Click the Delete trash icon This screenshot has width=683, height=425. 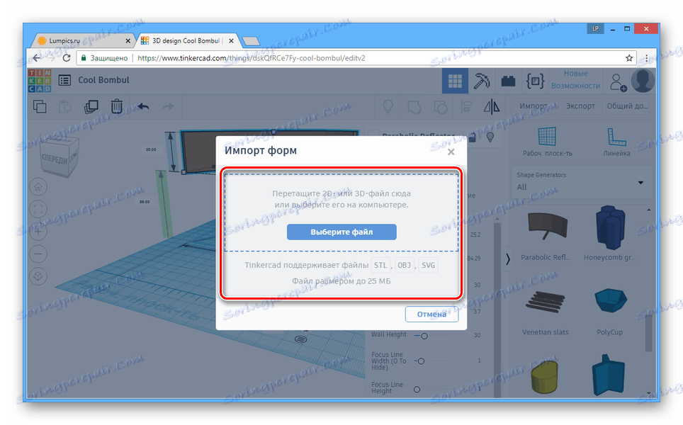[116, 106]
